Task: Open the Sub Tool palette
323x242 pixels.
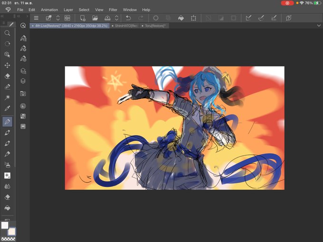Action: click(x=23, y=38)
